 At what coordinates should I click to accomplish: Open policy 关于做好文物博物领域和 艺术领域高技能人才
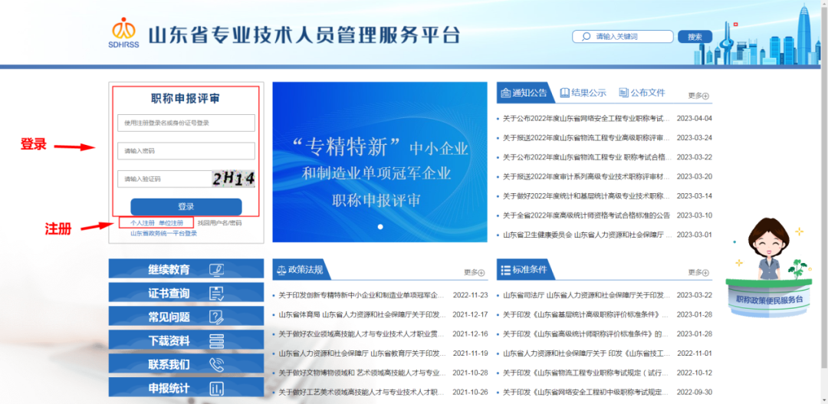click(x=362, y=373)
